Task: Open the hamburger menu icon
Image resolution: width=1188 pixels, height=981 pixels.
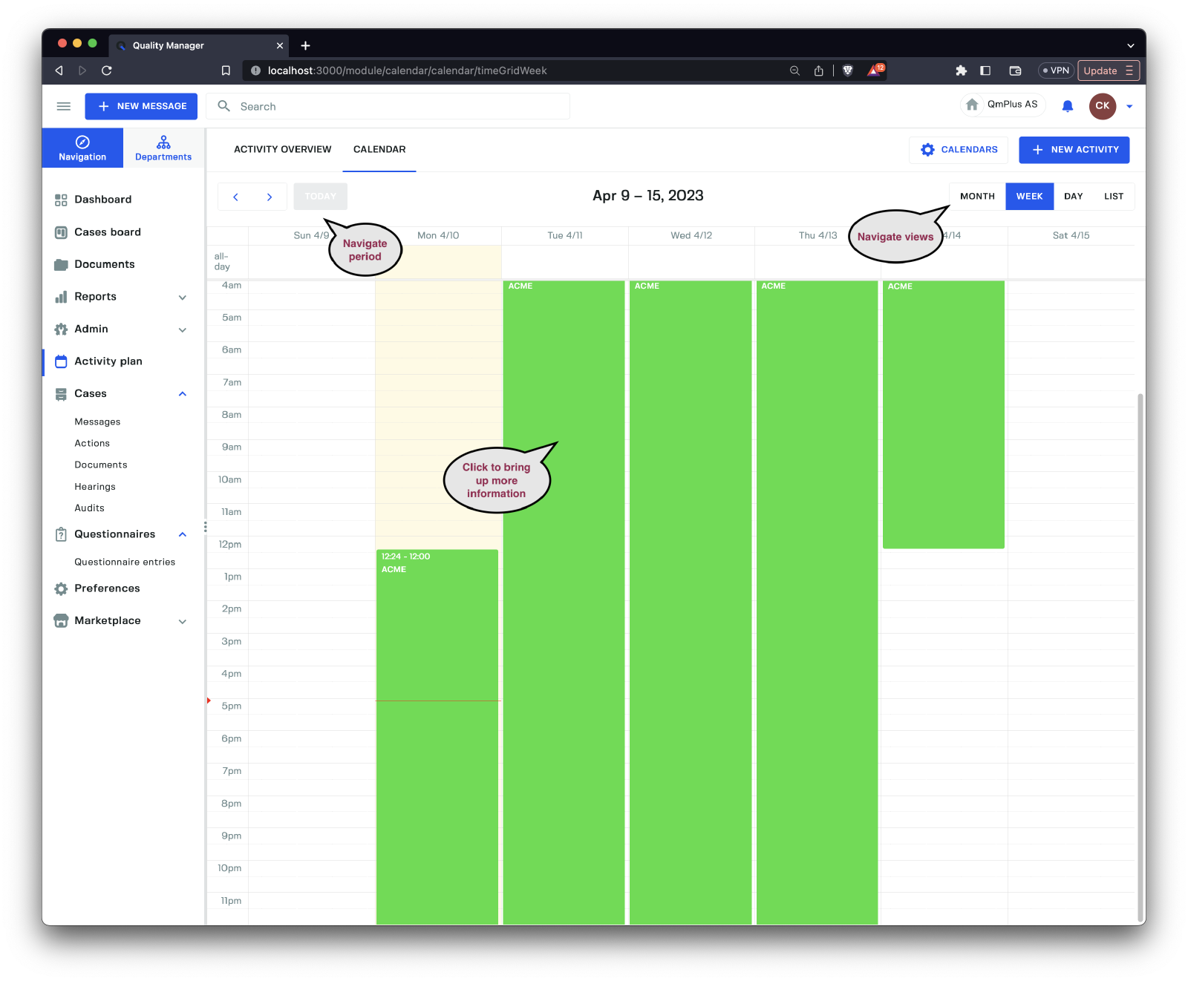Action: [x=64, y=106]
